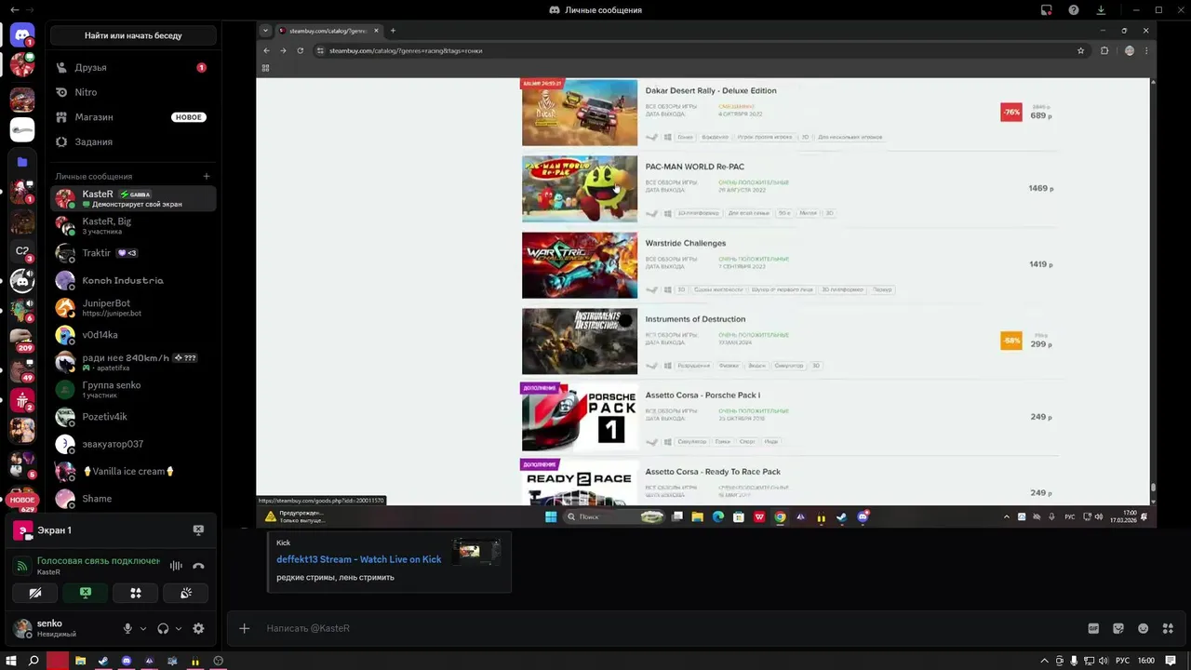Open Windows notification center
Screen dimensions: 1191x670
[1171, 661]
